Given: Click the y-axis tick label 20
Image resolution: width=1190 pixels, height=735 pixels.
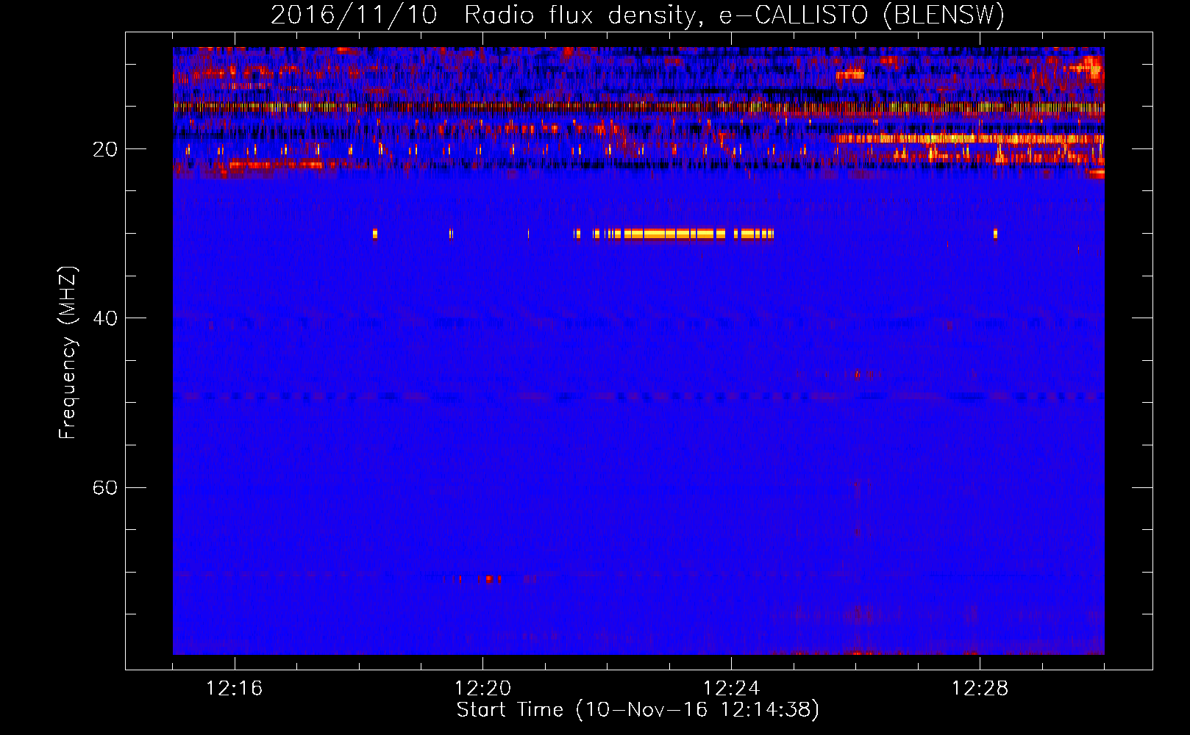Looking at the screenshot, I should click(105, 149).
